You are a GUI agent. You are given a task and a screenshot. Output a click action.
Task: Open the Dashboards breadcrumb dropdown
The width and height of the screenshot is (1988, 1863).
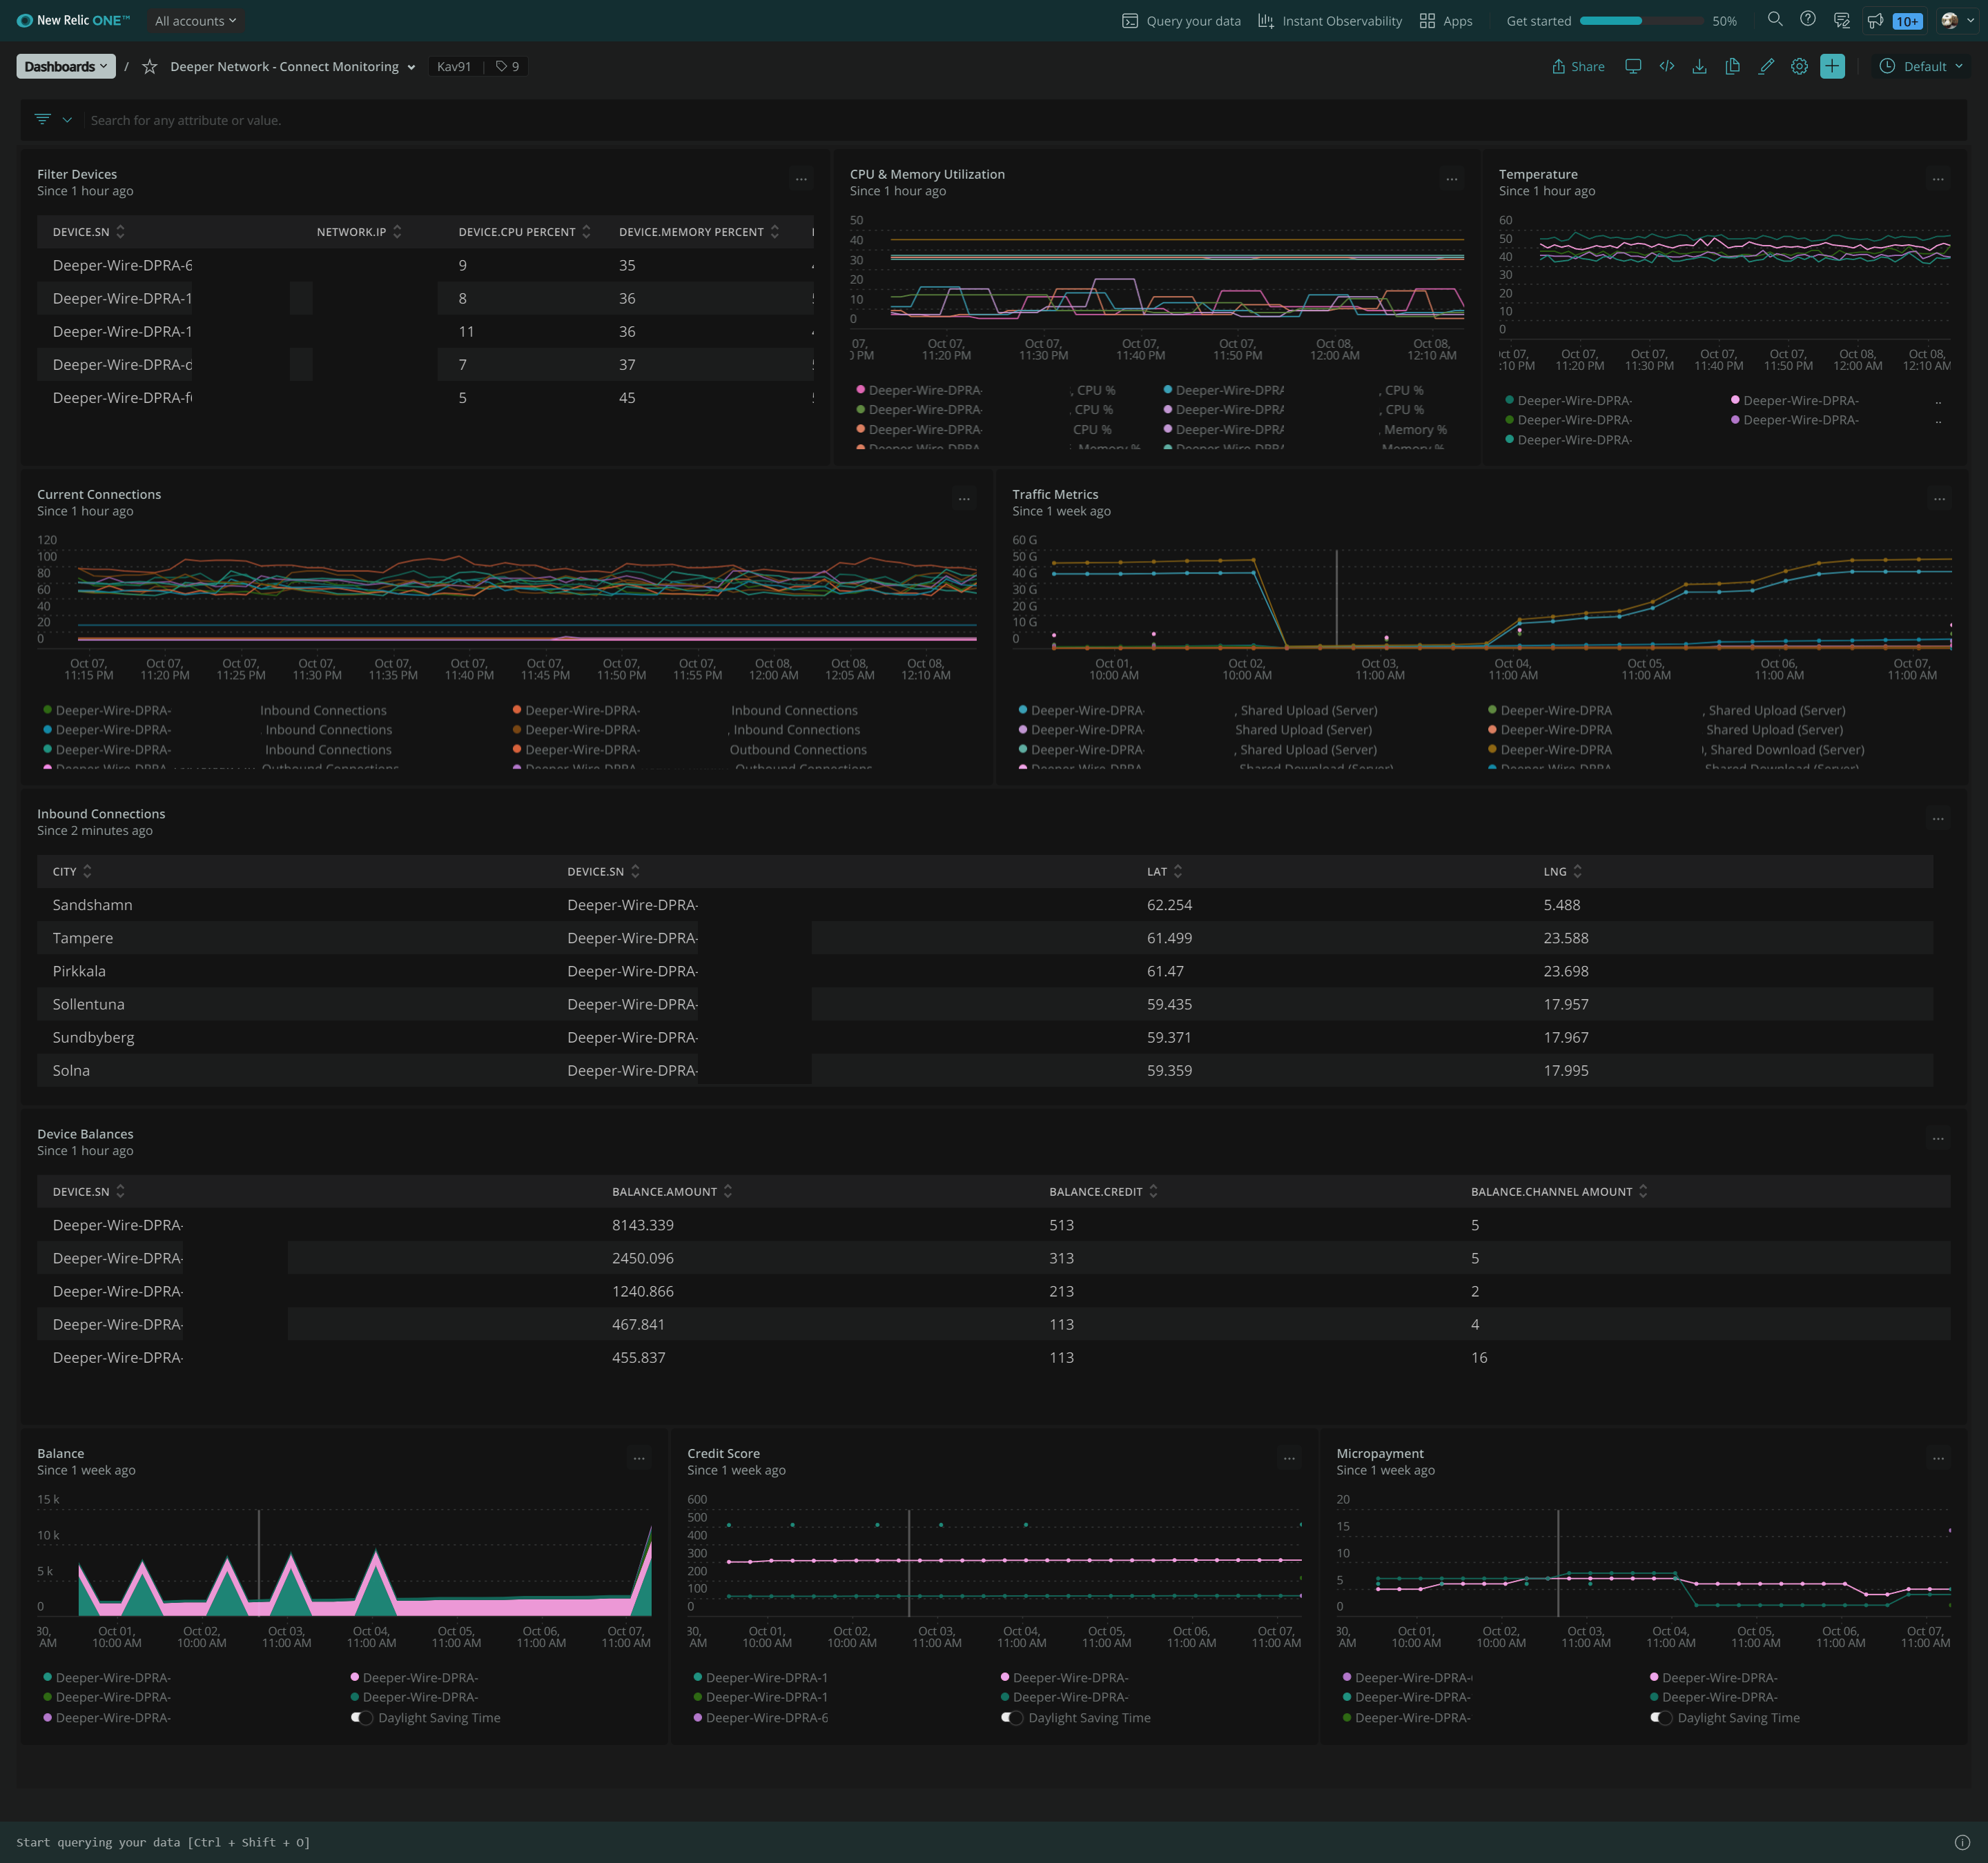65,66
